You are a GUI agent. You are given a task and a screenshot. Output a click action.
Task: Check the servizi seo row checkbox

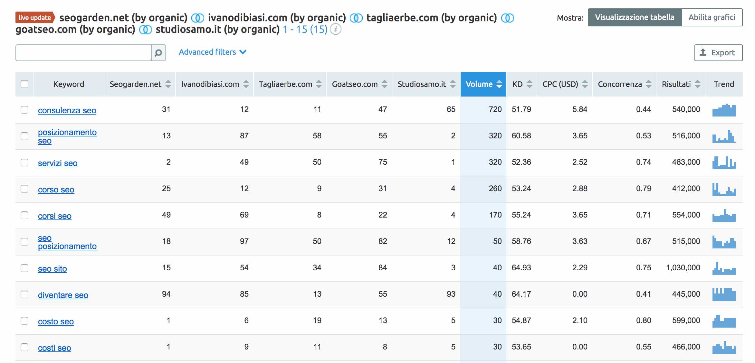coord(24,163)
